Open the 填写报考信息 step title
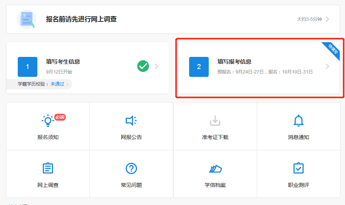345x205 pixels. pos(234,62)
